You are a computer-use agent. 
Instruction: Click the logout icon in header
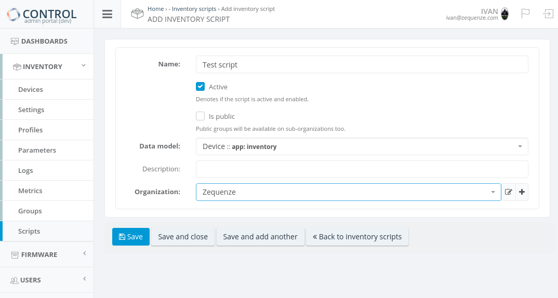[x=548, y=14]
